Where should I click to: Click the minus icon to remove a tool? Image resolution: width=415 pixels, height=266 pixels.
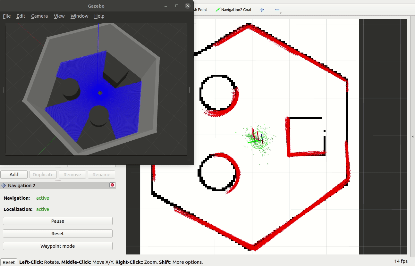click(x=276, y=10)
